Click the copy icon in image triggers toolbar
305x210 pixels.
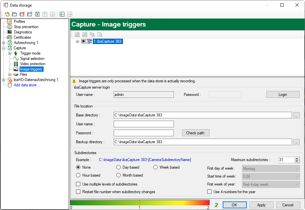click(x=92, y=34)
